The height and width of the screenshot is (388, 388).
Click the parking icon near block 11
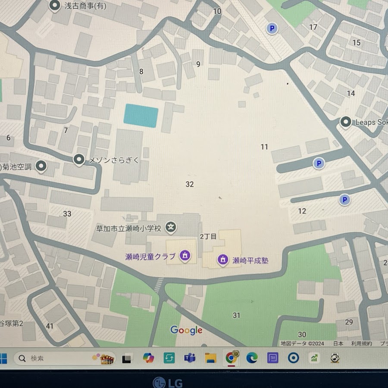[x=319, y=163]
